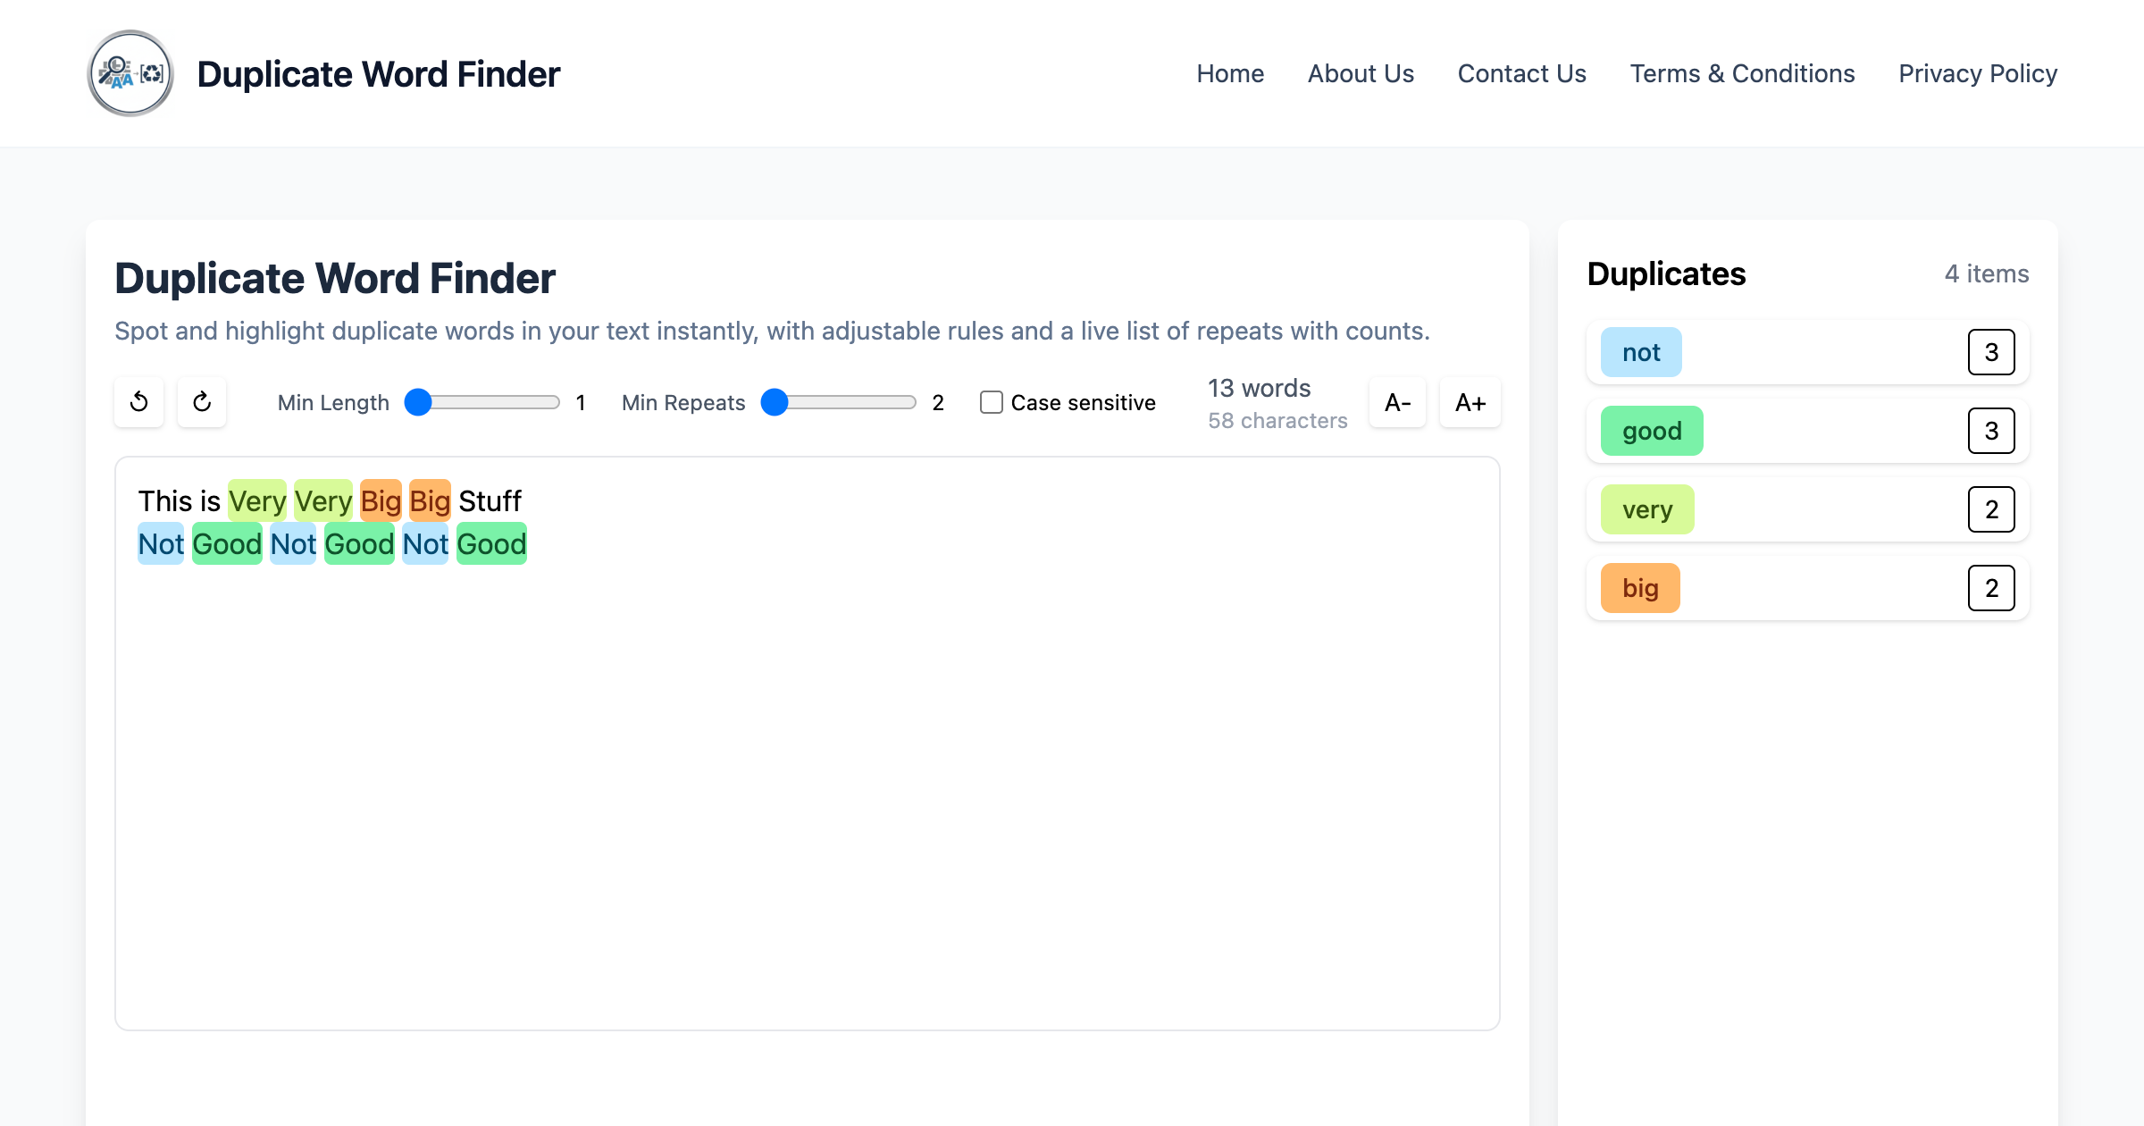Viewport: 2144px width, 1126px height.
Task: Open Terms & Conditions page
Action: pos(1742,73)
